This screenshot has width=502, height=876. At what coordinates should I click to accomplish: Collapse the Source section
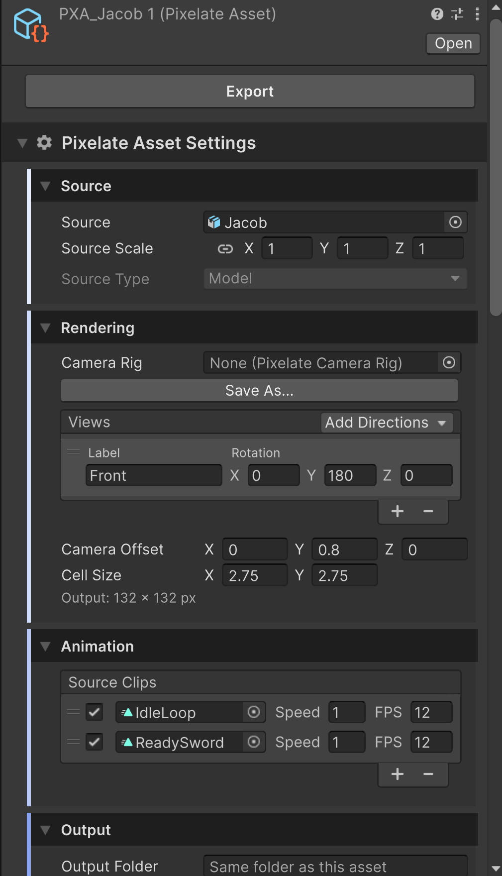[x=45, y=186]
